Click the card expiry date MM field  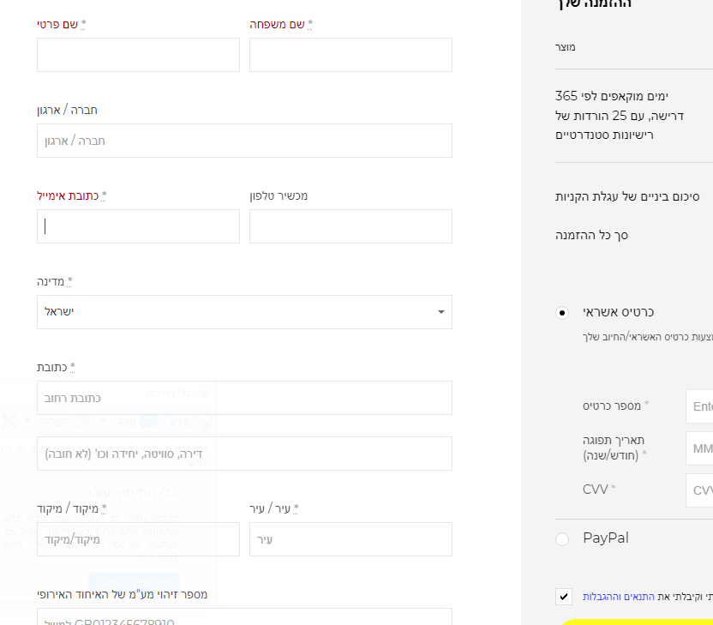(699, 448)
